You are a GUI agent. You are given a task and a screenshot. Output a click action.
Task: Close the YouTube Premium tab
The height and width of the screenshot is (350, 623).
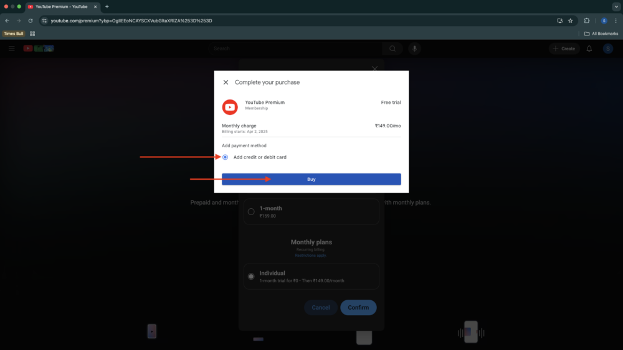point(95,7)
